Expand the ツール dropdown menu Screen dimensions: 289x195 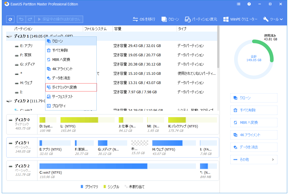coord(273,19)
